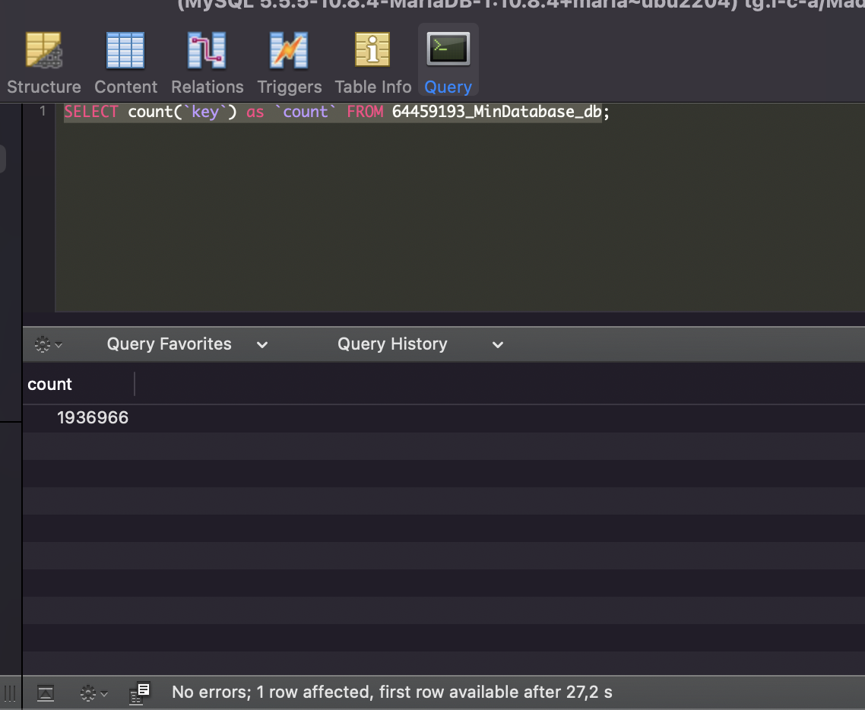Select the result value 1936966

(x=93, y=417)
